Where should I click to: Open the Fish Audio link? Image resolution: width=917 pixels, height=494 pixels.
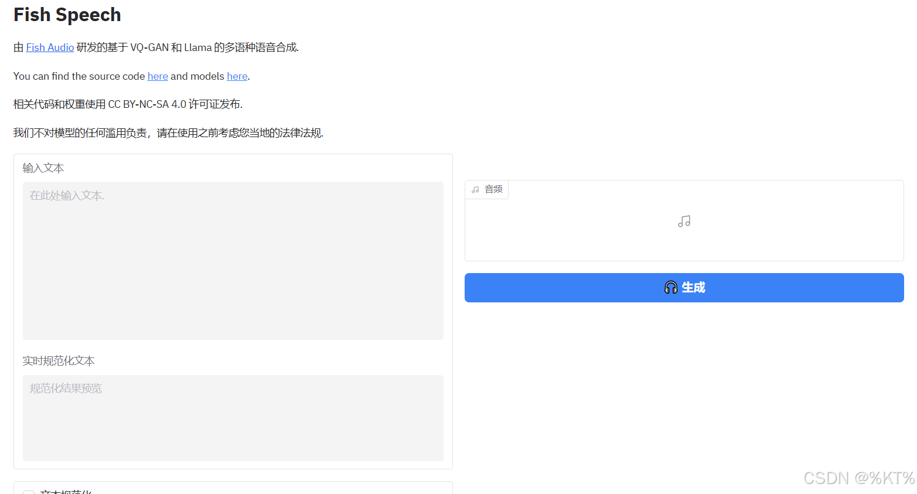[49, 47]
